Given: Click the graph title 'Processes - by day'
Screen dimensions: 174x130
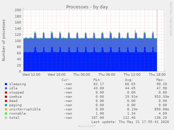Looking at the screenshot, I should tap(87, 7).
